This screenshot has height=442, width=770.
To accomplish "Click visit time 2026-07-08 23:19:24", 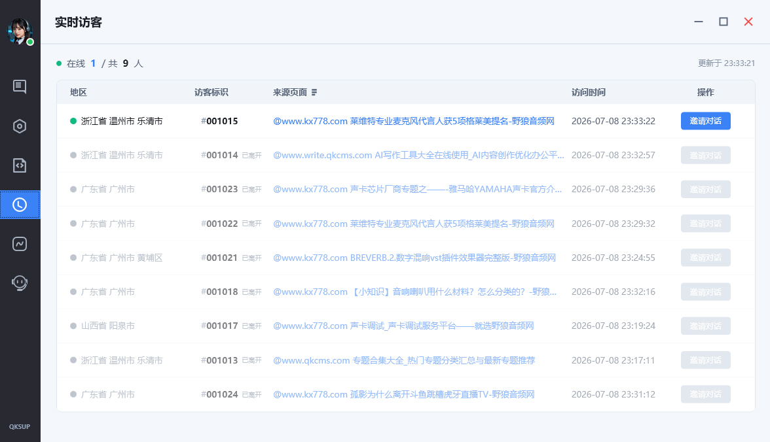I will pyautogui.click(x=614, y=326).
